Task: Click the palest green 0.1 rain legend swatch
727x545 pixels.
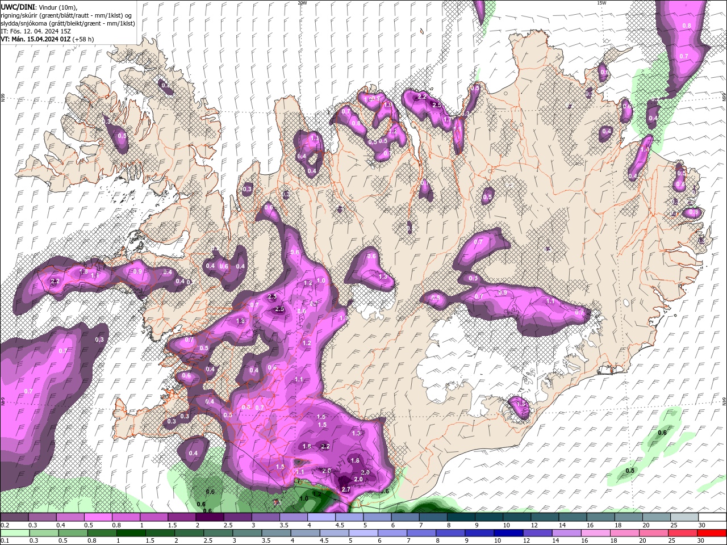Action: (x=15, y=533)
